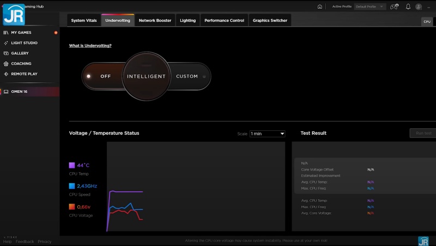Open the Gallery icon in sidebar
This screenshot has height=246, width=436.
pos(6,53)
